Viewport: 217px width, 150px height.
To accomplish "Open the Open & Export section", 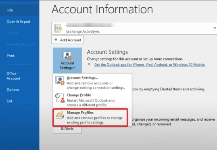I will (x=19, y=22).
